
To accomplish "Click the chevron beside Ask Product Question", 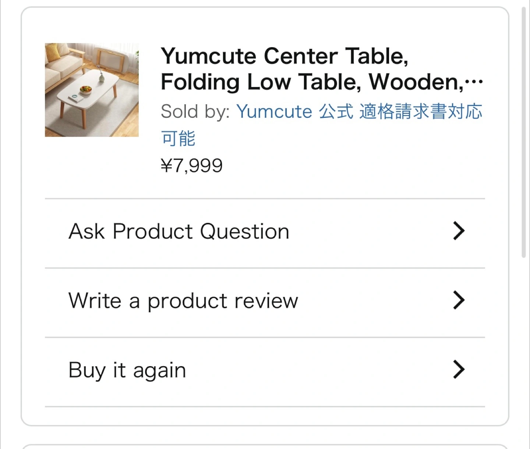I will pyautogui.click(x=459, y=231).
